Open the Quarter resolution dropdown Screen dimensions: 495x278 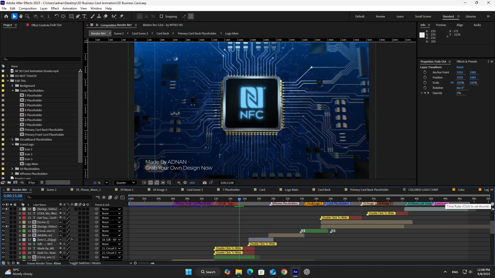tap(126, 183)
